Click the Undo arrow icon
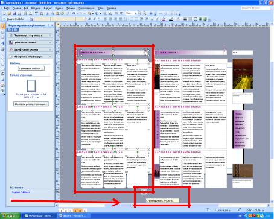Screen dimensions: 274x219 click(74, 13)
